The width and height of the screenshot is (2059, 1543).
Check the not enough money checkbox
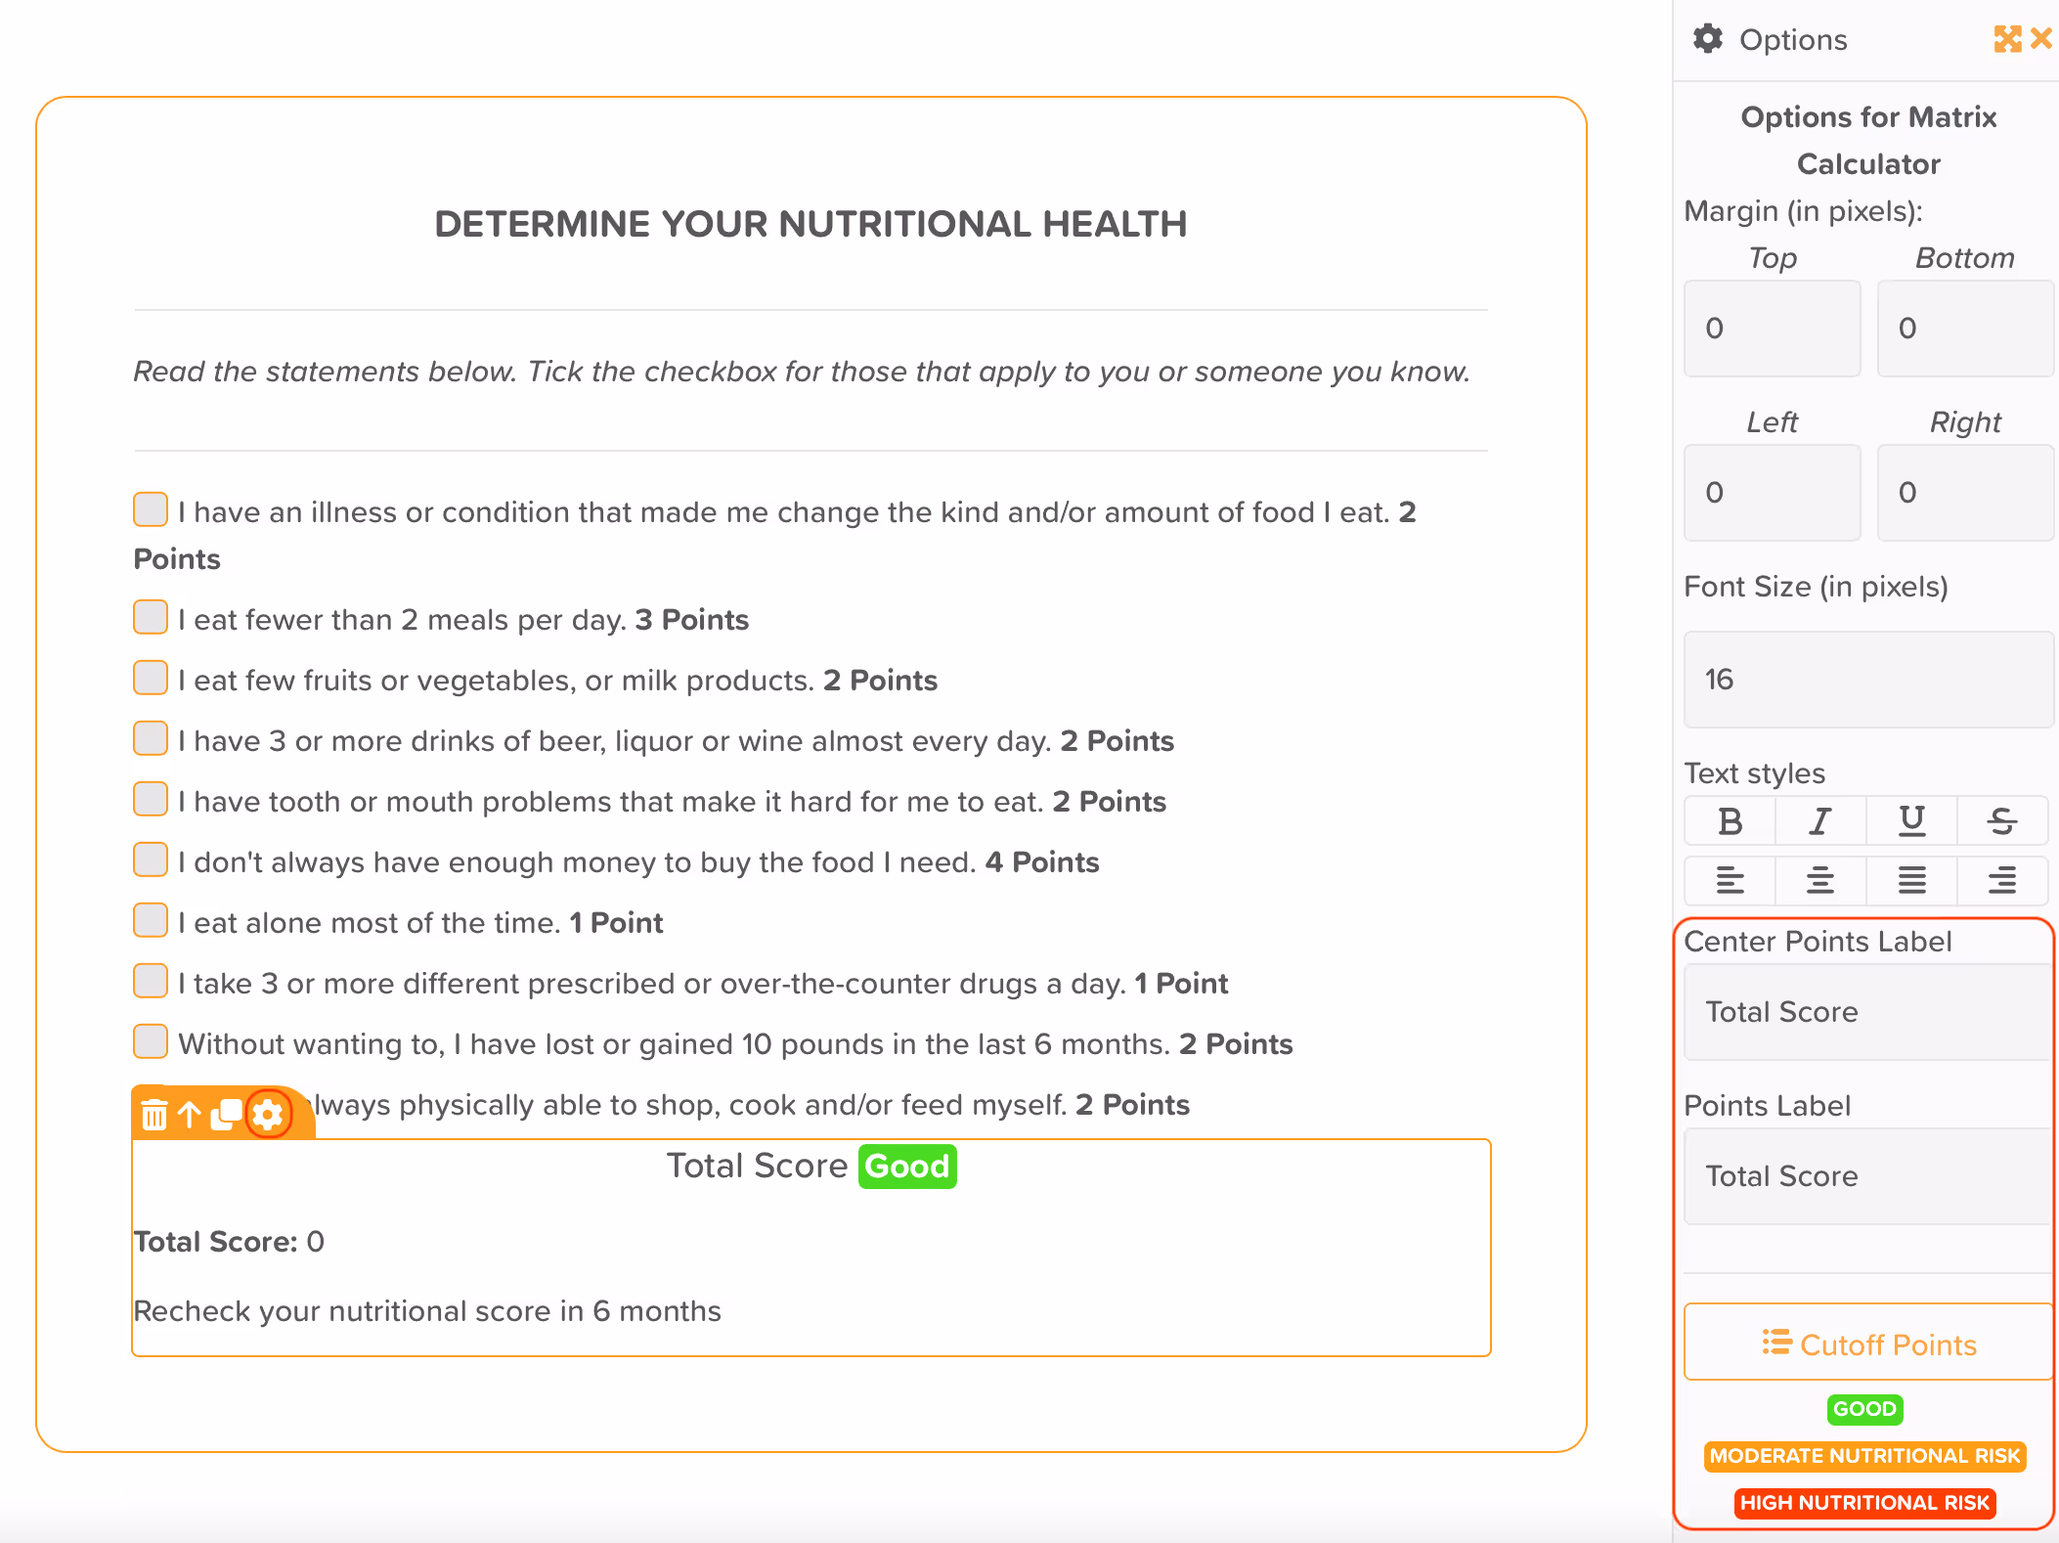tap(151, 860)
